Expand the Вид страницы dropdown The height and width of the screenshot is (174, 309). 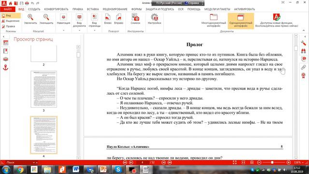[95, 30]
